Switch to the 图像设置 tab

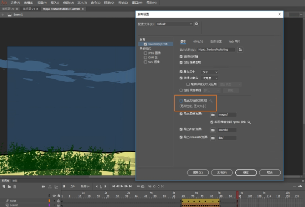tap(216, 41)
